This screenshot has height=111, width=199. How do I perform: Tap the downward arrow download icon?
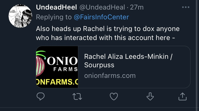(150, 97)
